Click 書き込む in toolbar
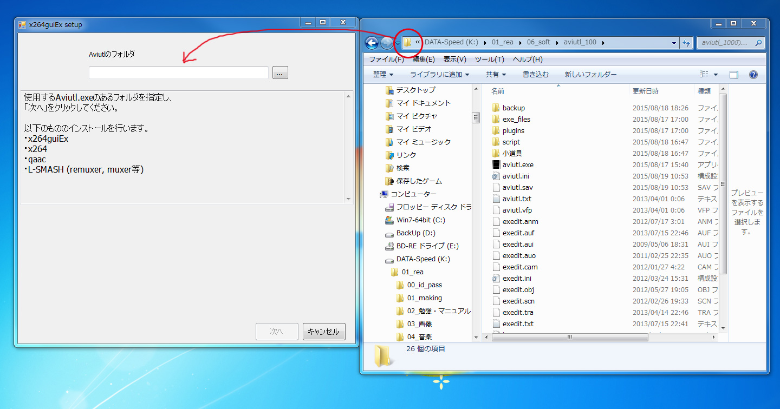 pyautogui.click(x=535, y=75)
